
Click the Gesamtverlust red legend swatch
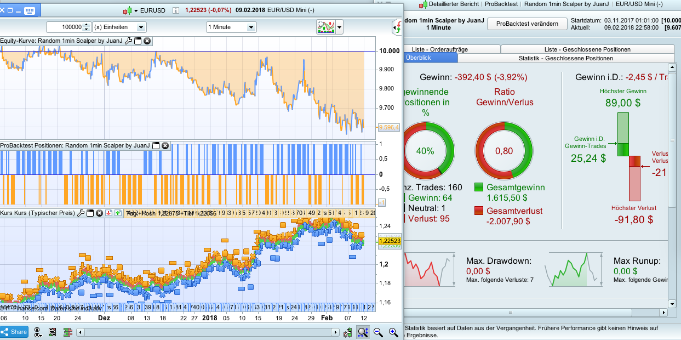point(479,211)
